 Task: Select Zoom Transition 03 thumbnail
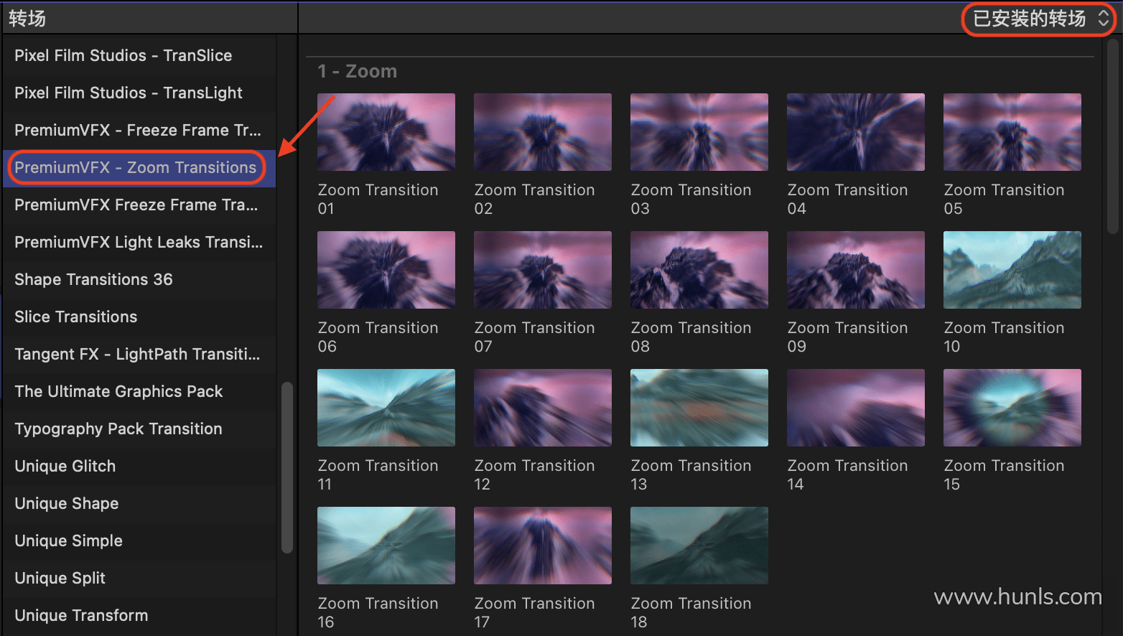click(699, 132)
